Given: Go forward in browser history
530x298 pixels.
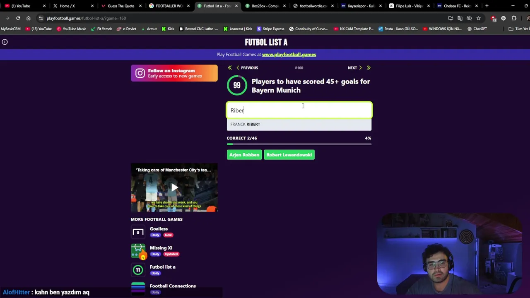Looking at the screenshot, I should (7, 18).
